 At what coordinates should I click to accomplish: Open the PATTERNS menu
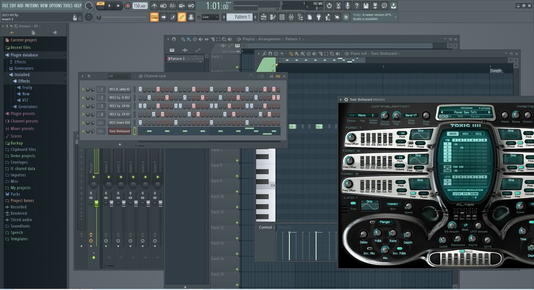32,5
